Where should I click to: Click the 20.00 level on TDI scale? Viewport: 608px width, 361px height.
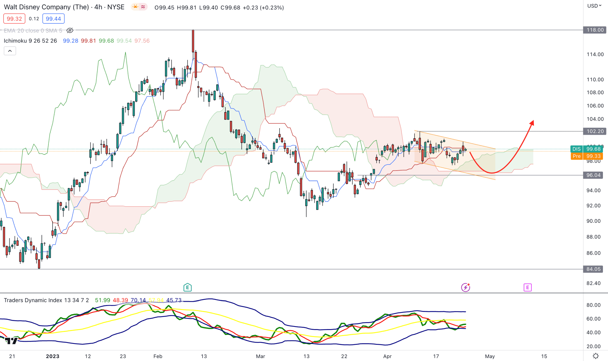pos(593,346)
